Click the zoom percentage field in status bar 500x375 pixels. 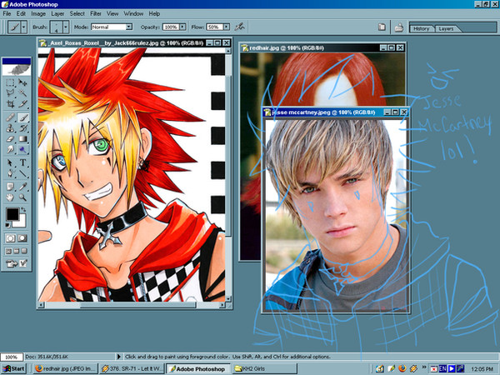pyautogui.click(x=12, y=357)
